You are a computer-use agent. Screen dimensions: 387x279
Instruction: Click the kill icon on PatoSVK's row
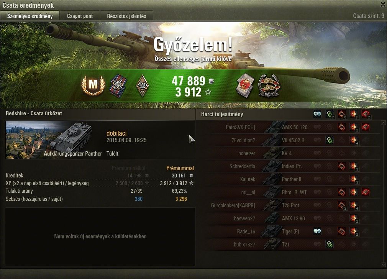point(366,127)
